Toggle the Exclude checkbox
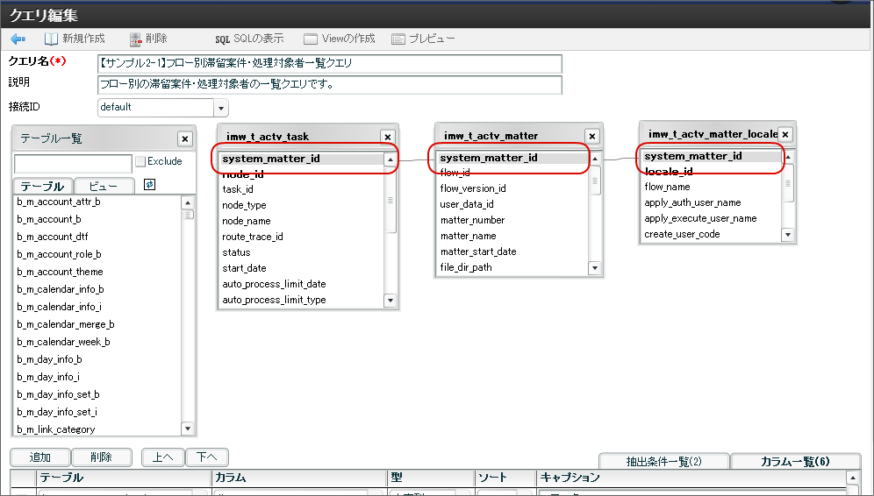This screenshot has width=874, height=496. tap(140, 161)
